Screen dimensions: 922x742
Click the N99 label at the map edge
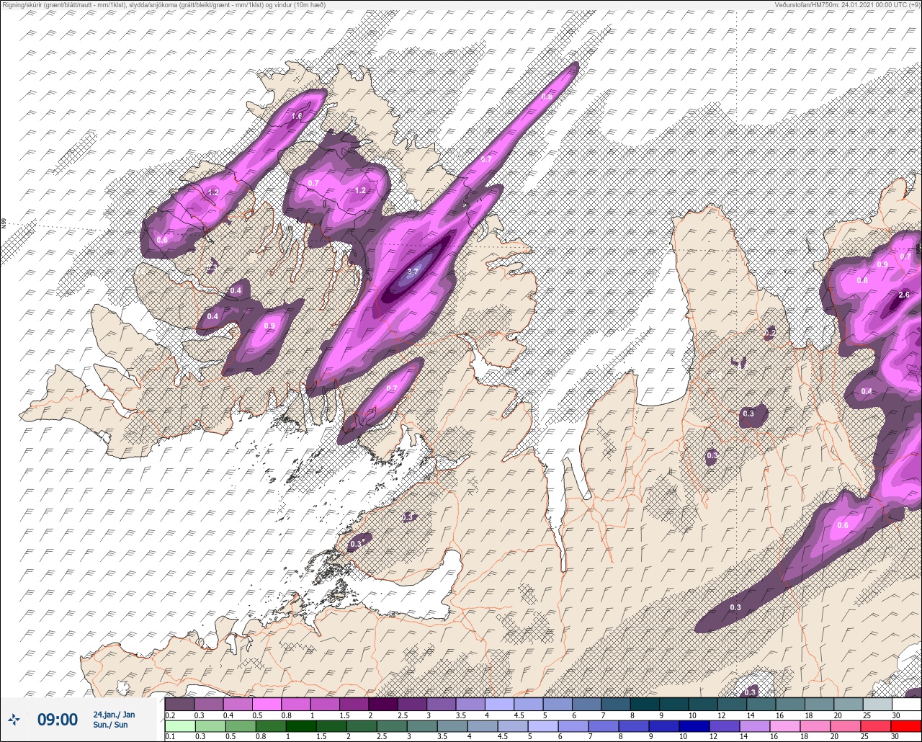point(4,224)
